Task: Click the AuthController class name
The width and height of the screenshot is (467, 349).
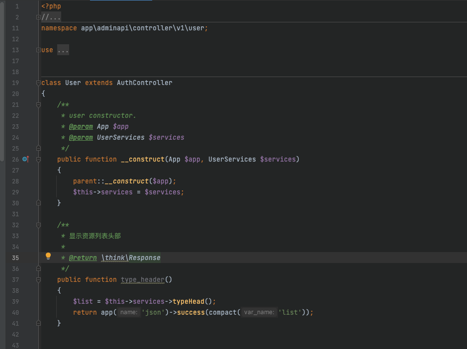Action: tap(144, 83)
